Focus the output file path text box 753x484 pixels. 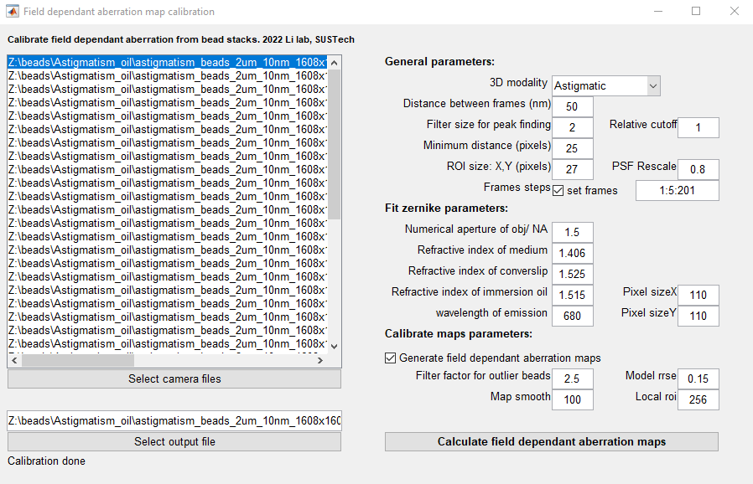tap(174, 420)
